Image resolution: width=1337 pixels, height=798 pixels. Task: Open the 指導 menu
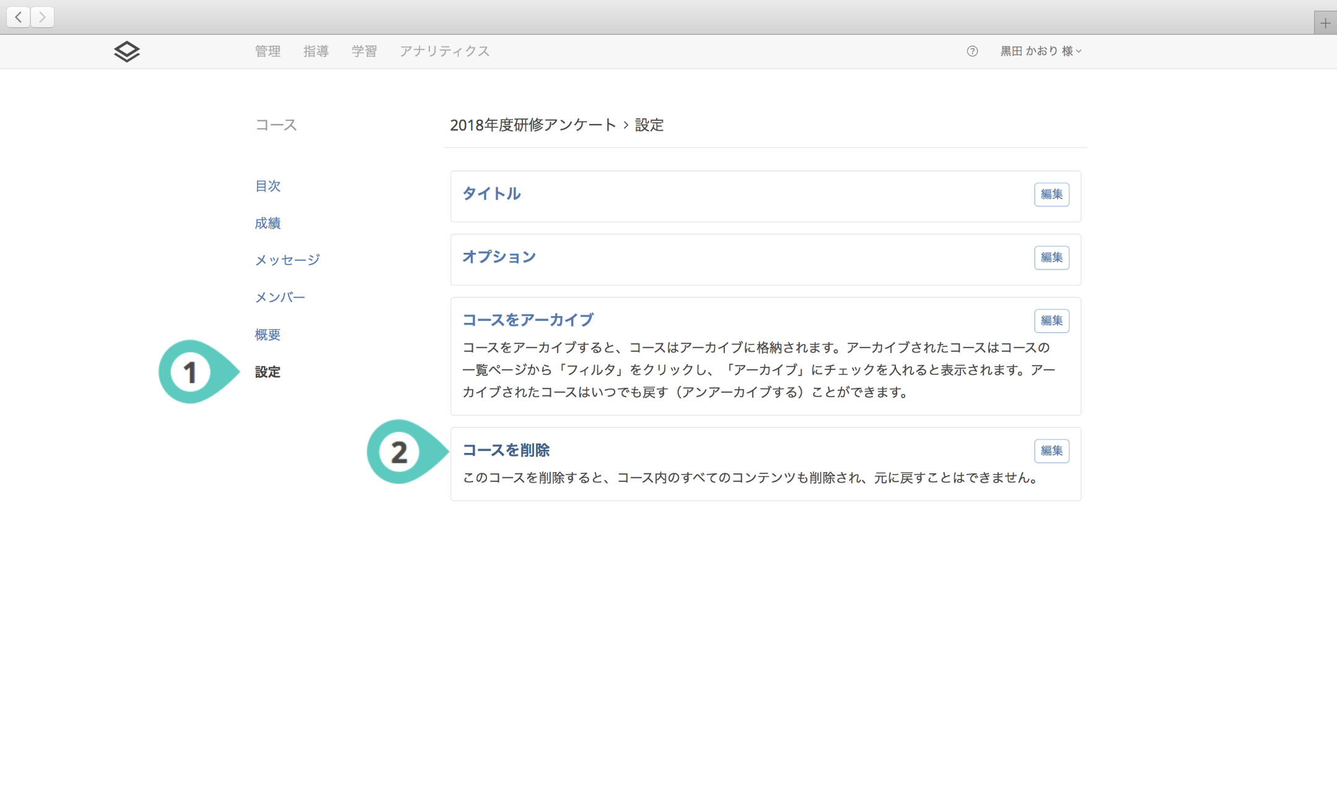[x=316, y=51]
